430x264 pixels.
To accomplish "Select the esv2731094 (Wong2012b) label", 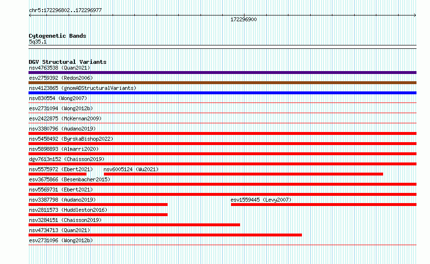I will click(x=61, y=108).
